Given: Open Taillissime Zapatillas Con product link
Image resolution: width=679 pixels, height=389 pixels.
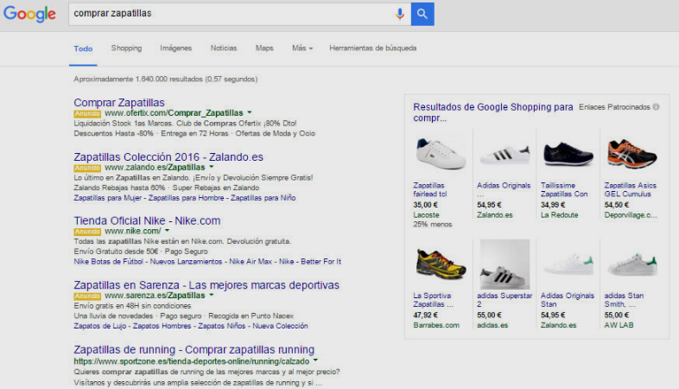Looking at the screenshot, I should click(x=564, y=189).
